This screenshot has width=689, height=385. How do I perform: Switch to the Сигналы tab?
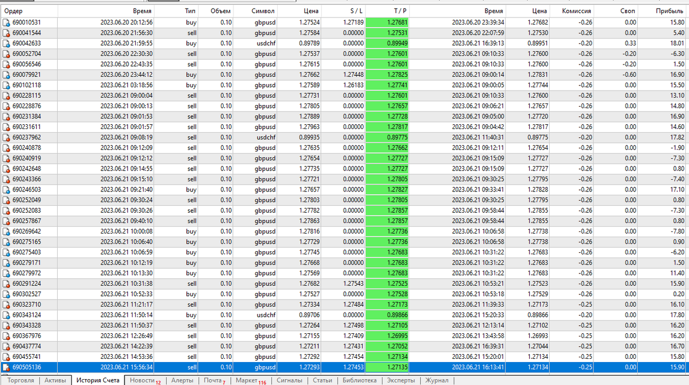[289, 380]
